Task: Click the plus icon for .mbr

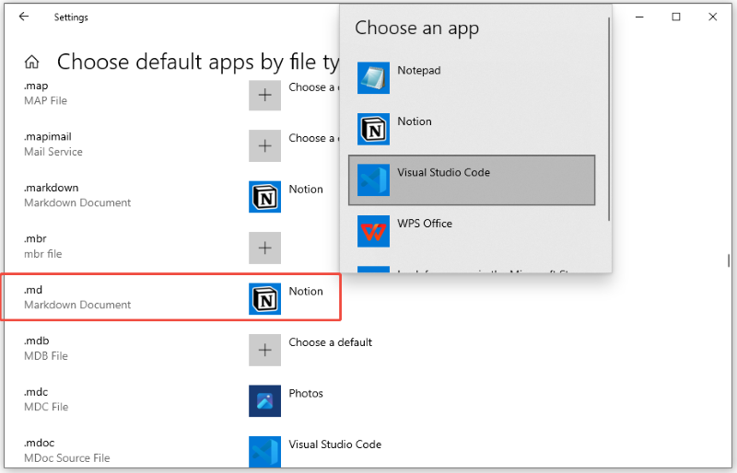Action: point(264,248)
